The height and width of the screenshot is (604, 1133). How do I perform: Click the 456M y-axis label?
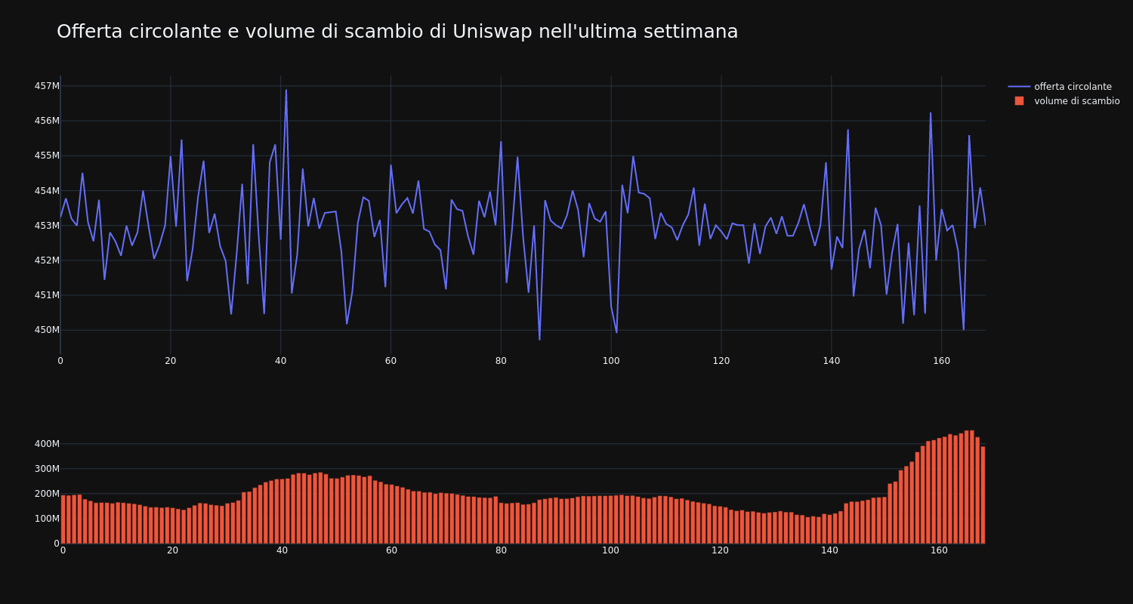47,121
